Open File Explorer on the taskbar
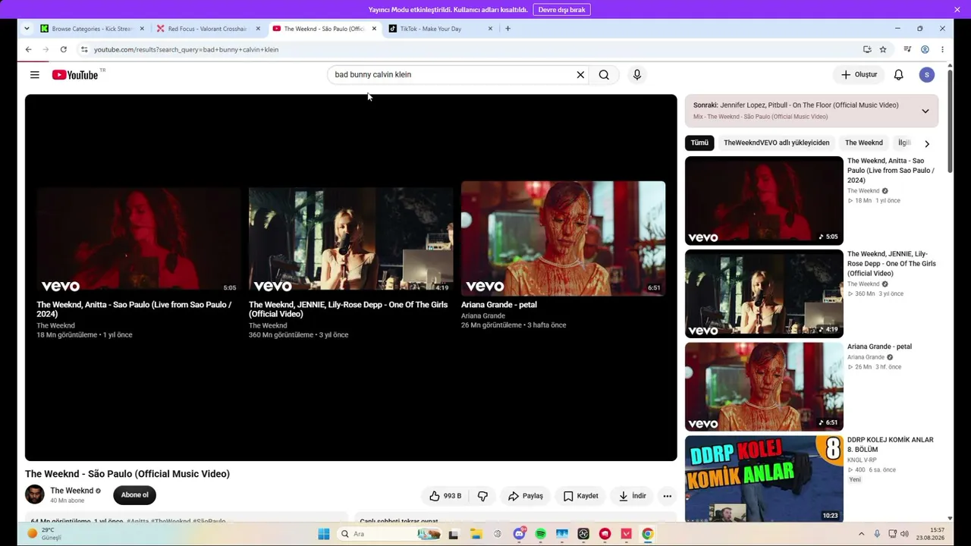This screenshot has width=971, height=546. pyautogui.click(x=476, y=534)
